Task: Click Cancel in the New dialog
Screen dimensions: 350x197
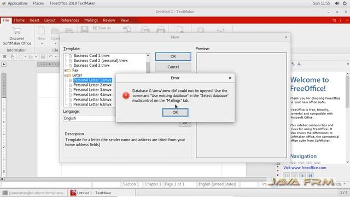Action: (173, 67)
